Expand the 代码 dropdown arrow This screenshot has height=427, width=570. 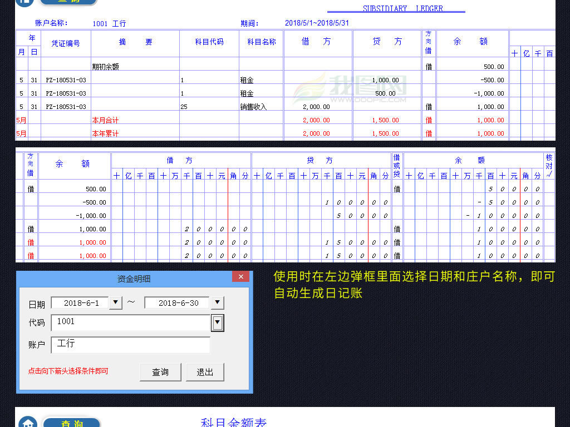click(217, 323)
